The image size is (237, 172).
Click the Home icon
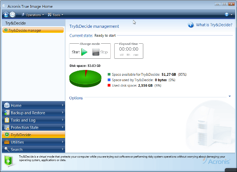pyautogui.click(x=7, y=105)
